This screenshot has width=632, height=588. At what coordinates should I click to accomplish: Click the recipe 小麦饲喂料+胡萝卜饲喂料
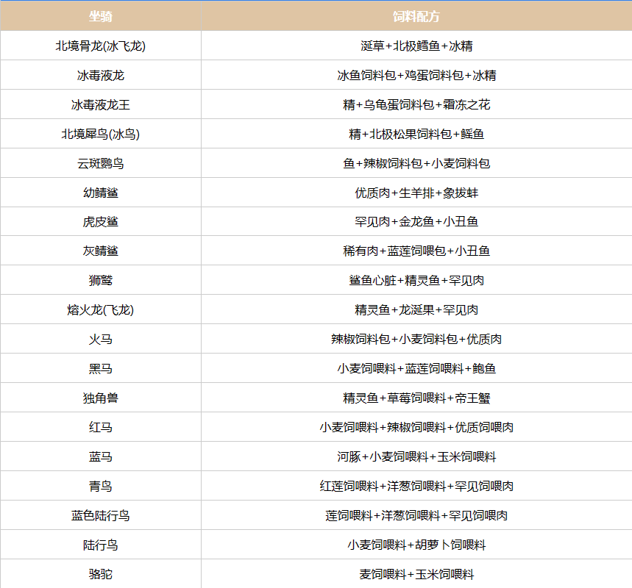416,545
